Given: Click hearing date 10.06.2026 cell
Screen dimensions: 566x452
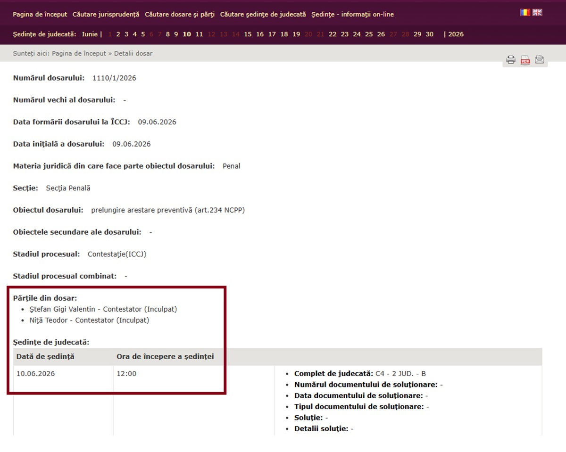Looking at the screenshot, I should pyautogui.click(x=36, y=374).
